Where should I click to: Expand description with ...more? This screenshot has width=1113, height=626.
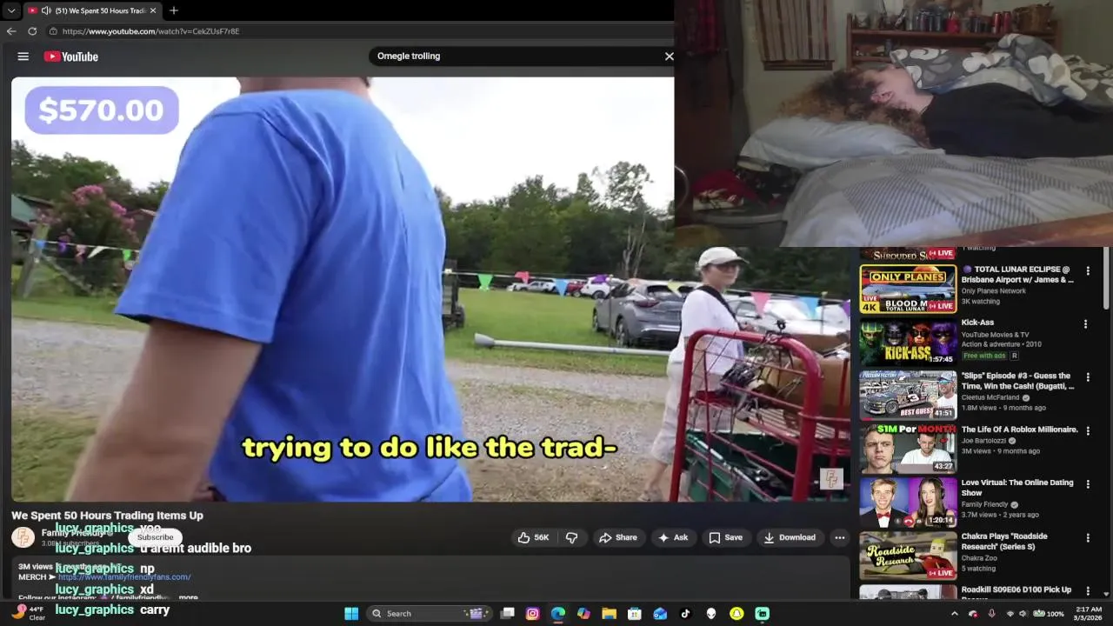[x=188, y=597]
